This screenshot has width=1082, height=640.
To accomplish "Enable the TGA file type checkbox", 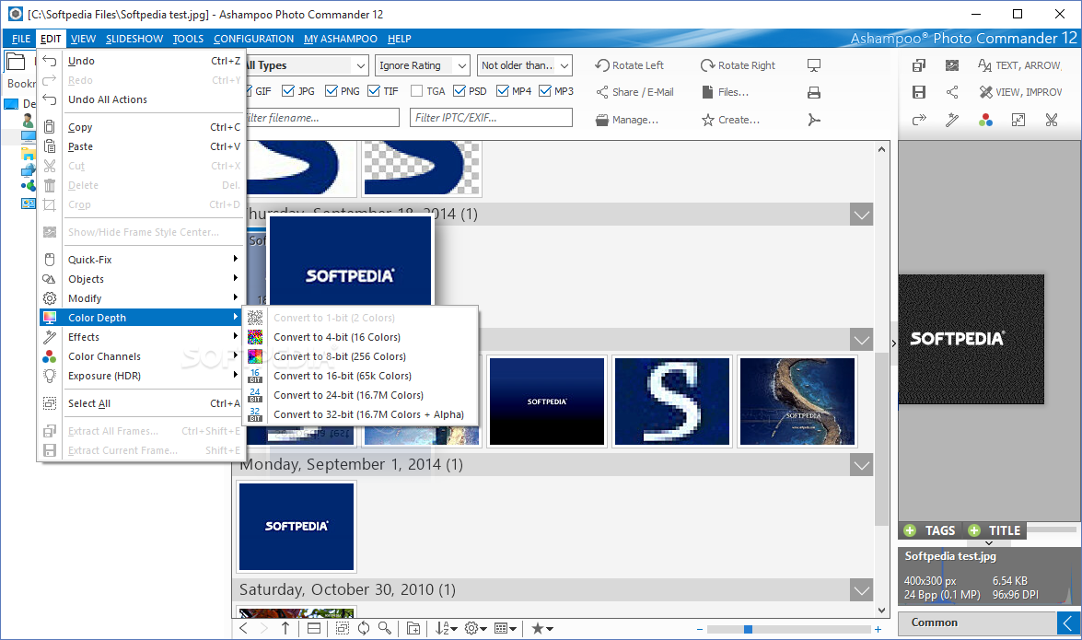I will [x=417, y=91].
